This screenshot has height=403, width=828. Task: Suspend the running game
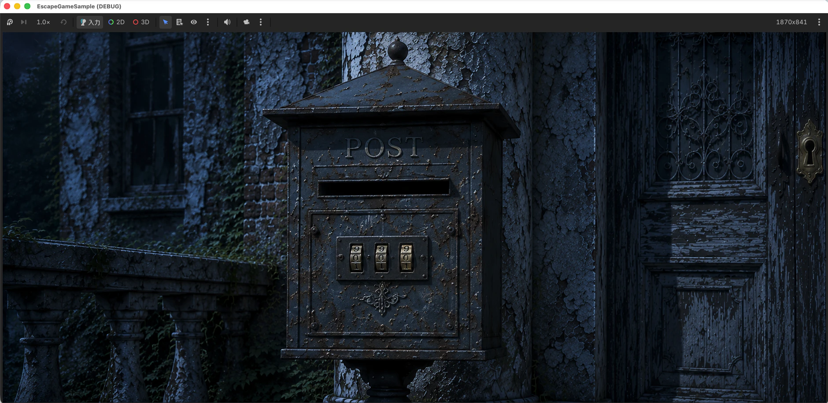click(10, 22)
